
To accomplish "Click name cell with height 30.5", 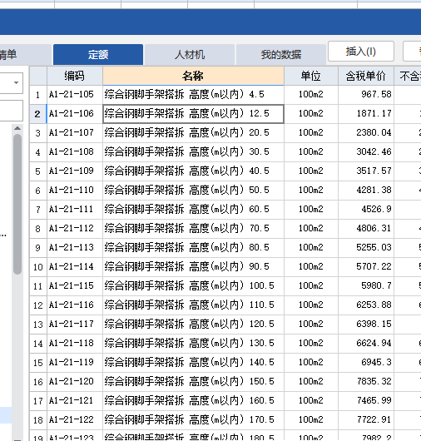I will (x=194, y=151).
